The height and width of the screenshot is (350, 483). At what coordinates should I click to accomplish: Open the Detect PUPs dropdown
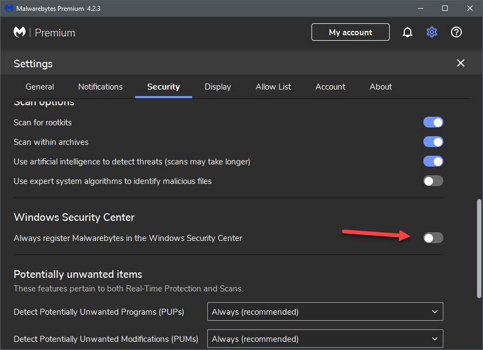pos(325,311)
